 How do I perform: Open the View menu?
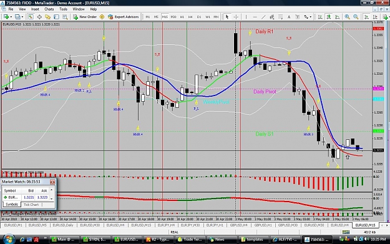click(22, 9)
